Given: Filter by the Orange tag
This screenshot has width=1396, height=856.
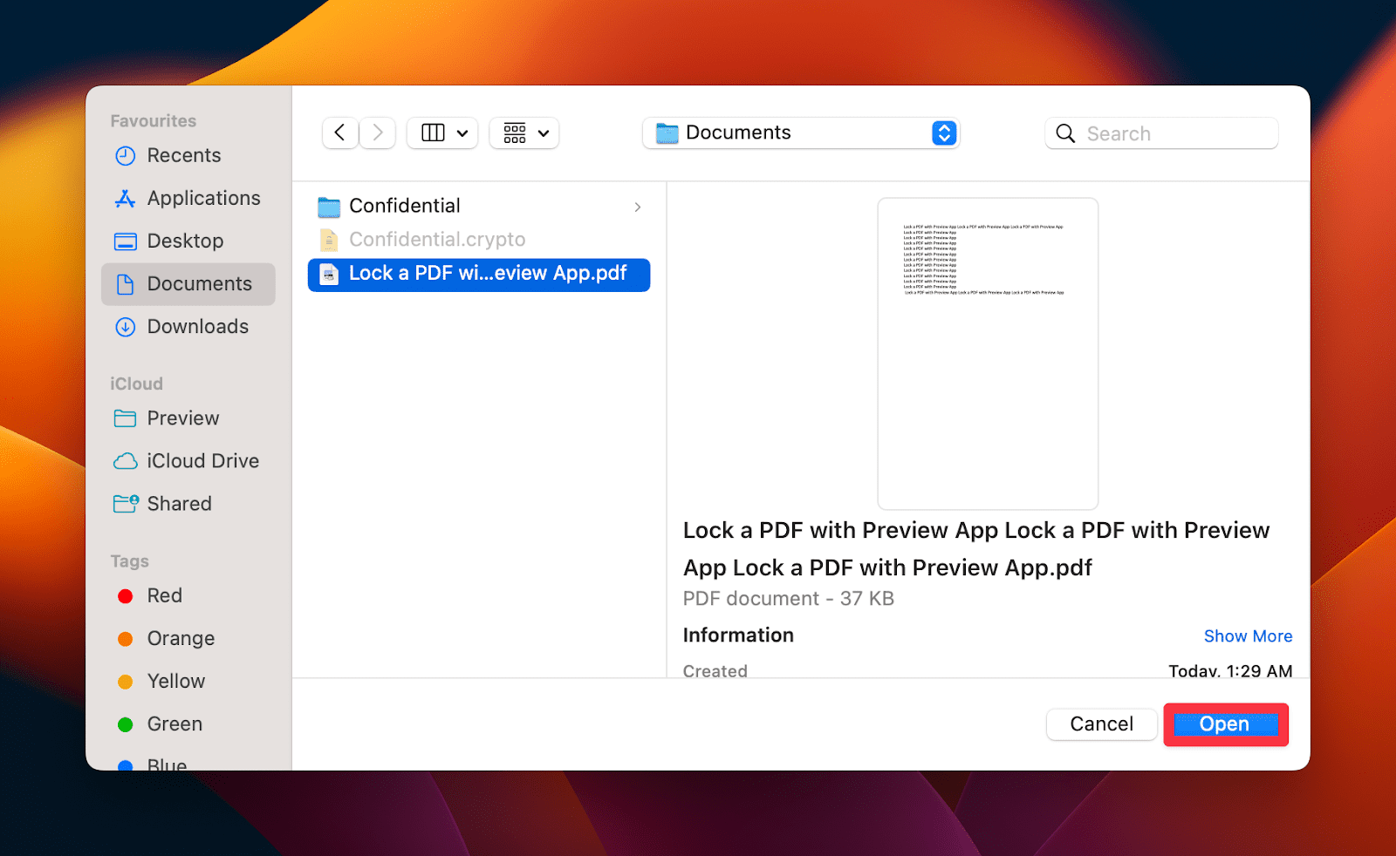Looking at the screenshot, I should [188, 638].
